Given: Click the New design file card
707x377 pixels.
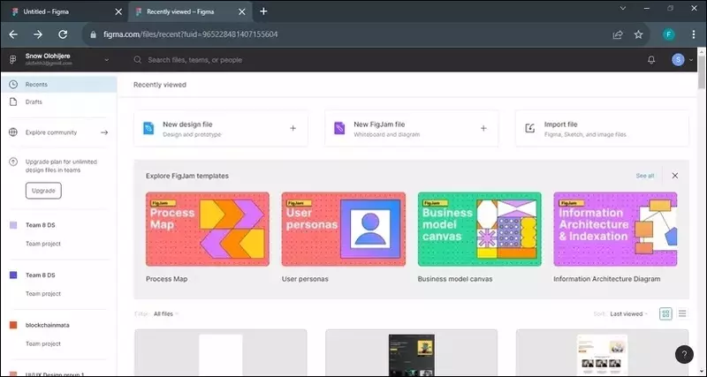Looking at the screenshot, I should click(x=221, y=128).
